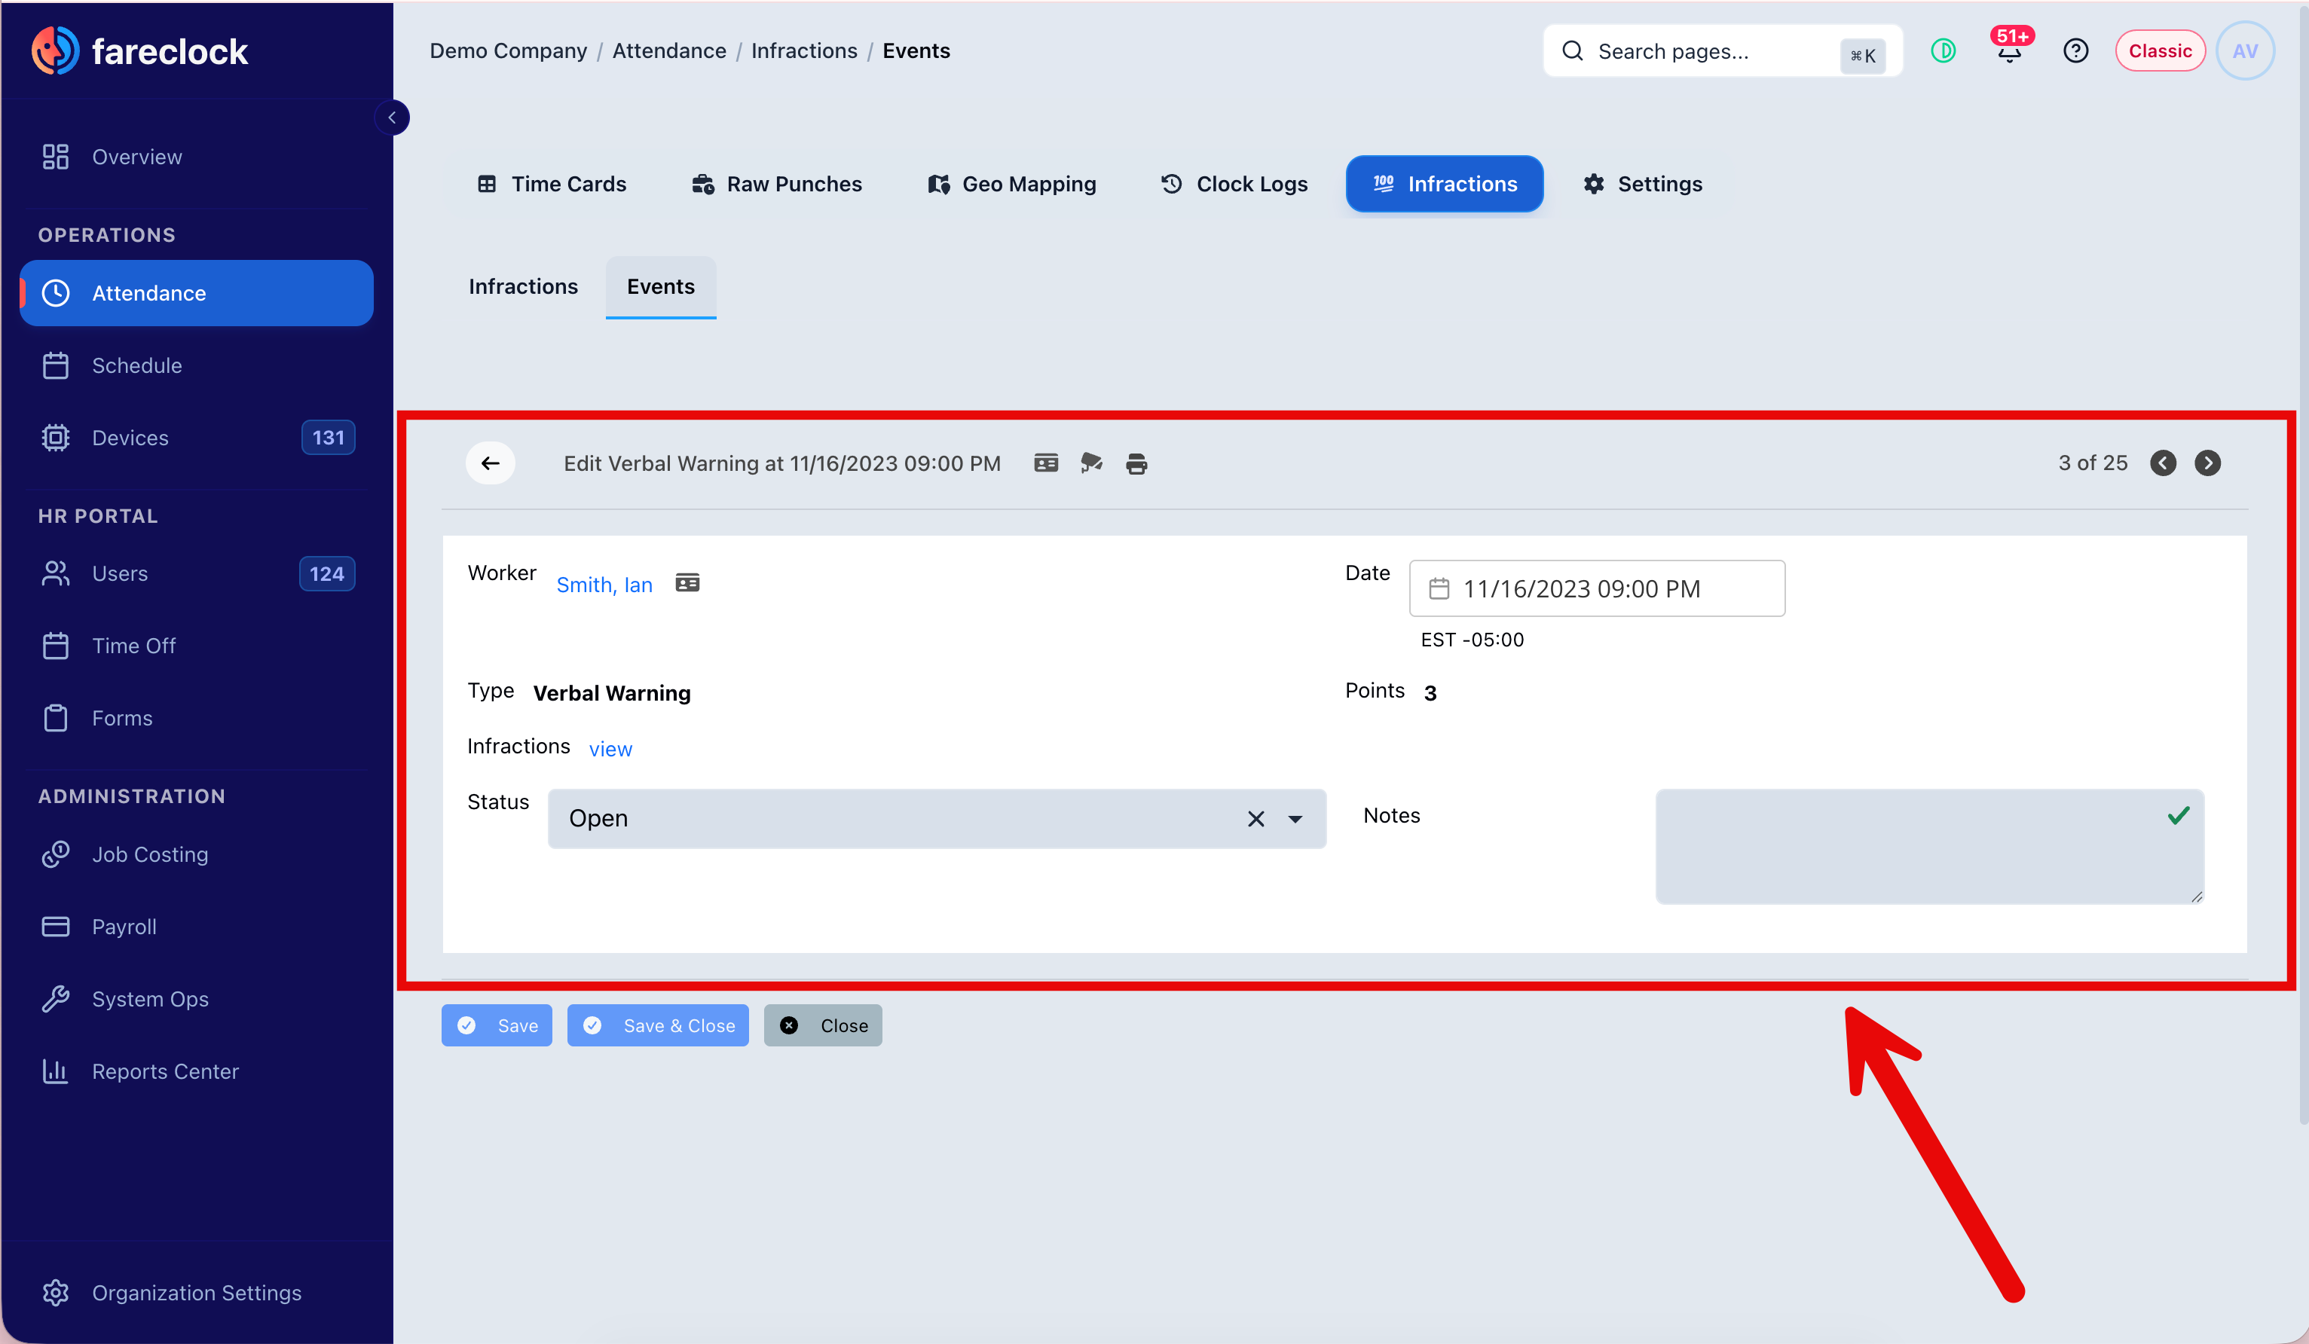Click the Save & Close button
Image resolution: width=2309 pixels, height=1344 pixels.
[658, 1025]
